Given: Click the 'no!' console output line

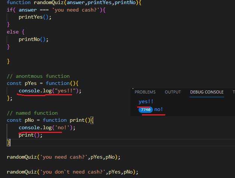Looking at the screenshot, I should pyautogui.click(x=158, y=109).
